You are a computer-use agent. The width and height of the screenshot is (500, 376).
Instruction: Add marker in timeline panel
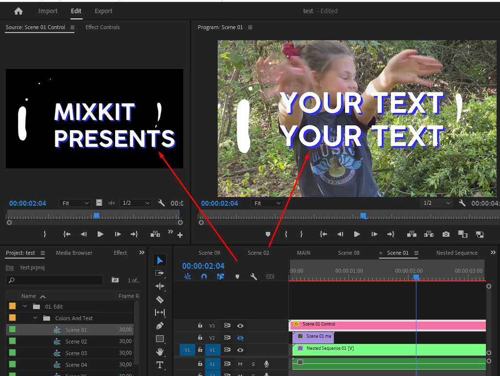click(x=237, y=277)
